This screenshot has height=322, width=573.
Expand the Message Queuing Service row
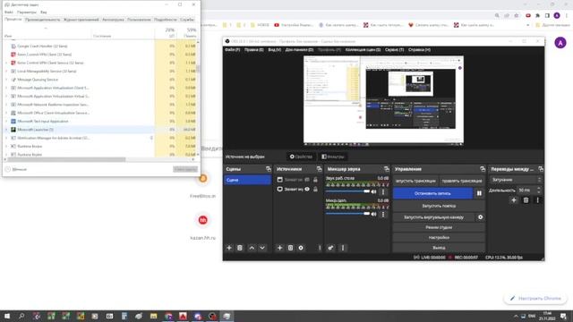tap(6, 80)
